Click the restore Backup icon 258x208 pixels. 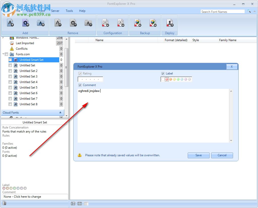click(153, 23)
